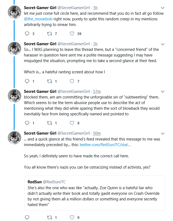Image resolution: width=173 pixels, height=221 pixels.
Task: Open the twitter.com/RedSunJTC/stat... link
Action: coord(105,145)
